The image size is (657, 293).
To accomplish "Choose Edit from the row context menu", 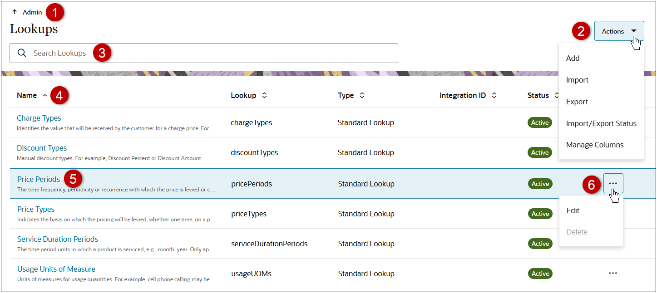I will (x=573, y=210).
